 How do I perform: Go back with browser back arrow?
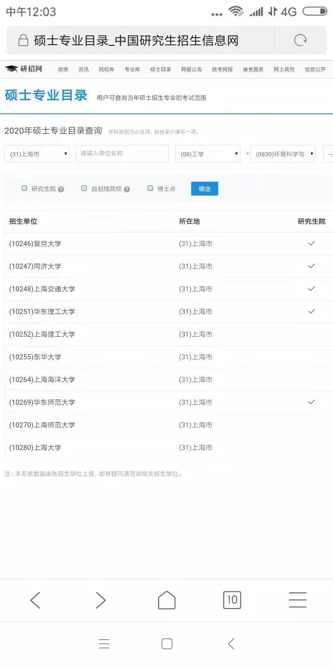pos(35,600)
